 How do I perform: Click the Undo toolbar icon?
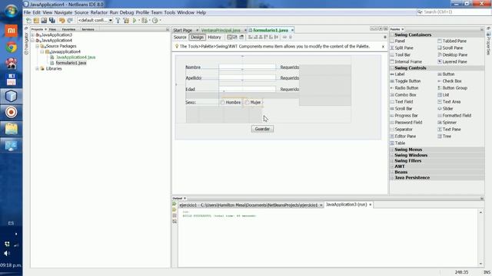[61, 21]
